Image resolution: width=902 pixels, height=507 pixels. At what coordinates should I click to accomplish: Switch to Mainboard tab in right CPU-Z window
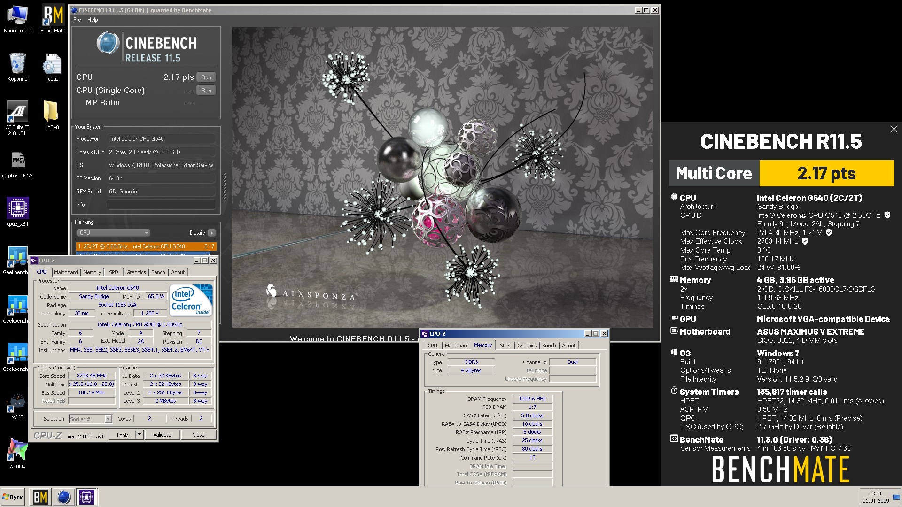(x=457, y=346)
